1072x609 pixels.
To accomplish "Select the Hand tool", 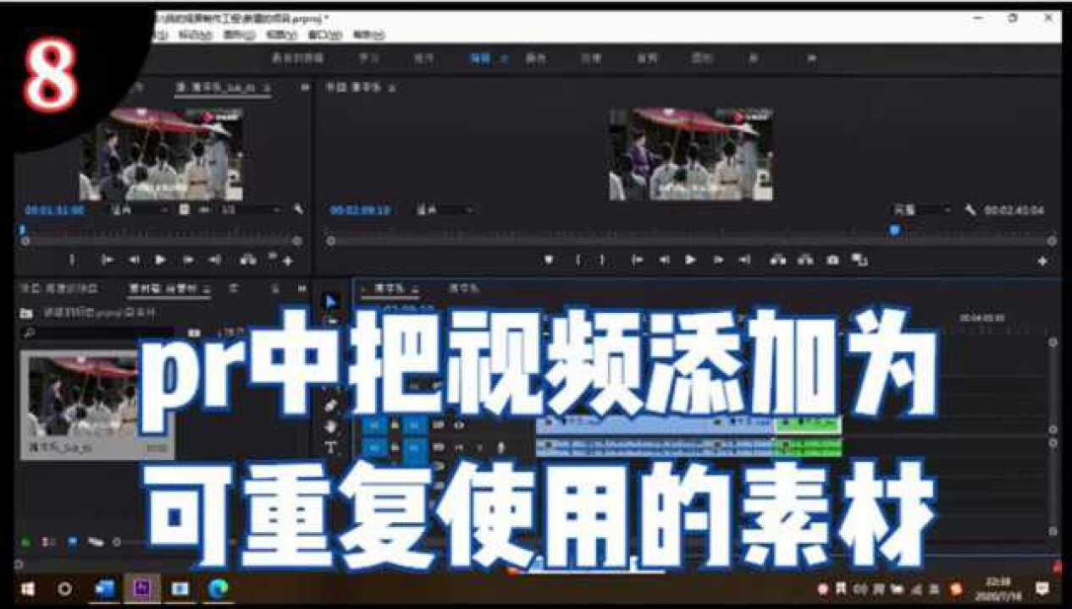I will (331, 426).
